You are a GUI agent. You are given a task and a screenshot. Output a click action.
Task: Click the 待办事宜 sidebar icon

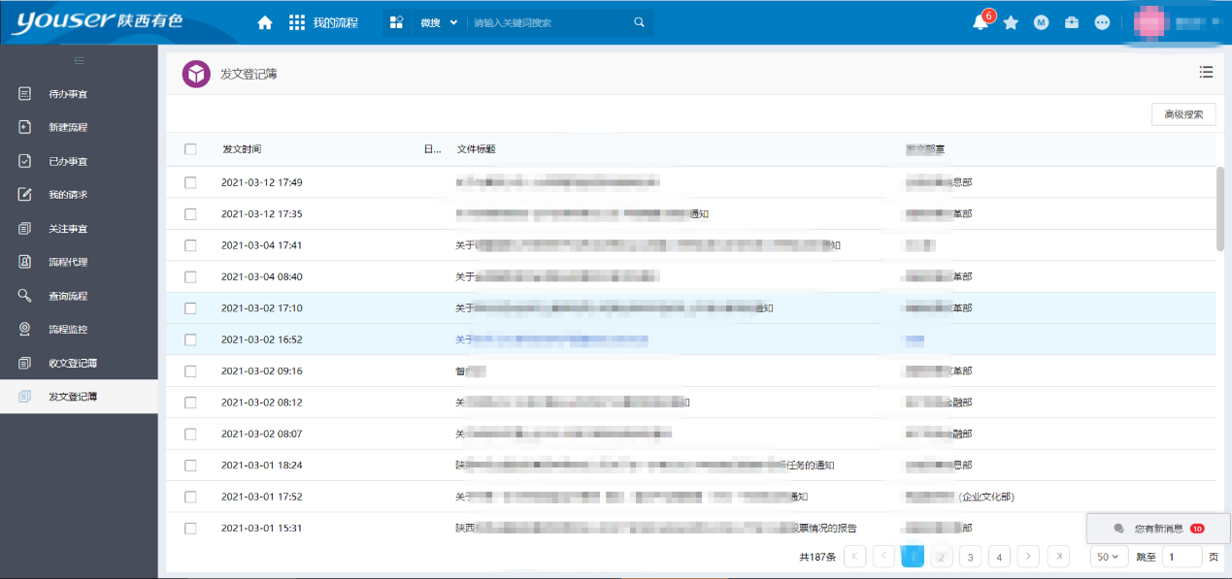[25, 94]
